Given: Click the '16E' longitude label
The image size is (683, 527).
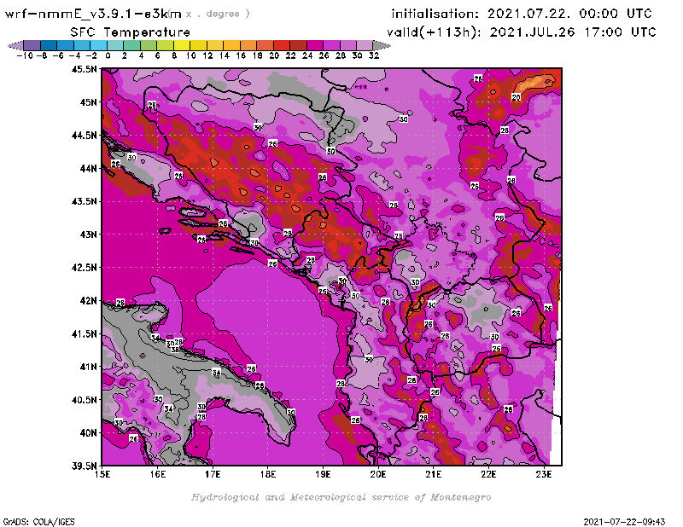Looking at the screenshot, I should (x=158, y=474).
